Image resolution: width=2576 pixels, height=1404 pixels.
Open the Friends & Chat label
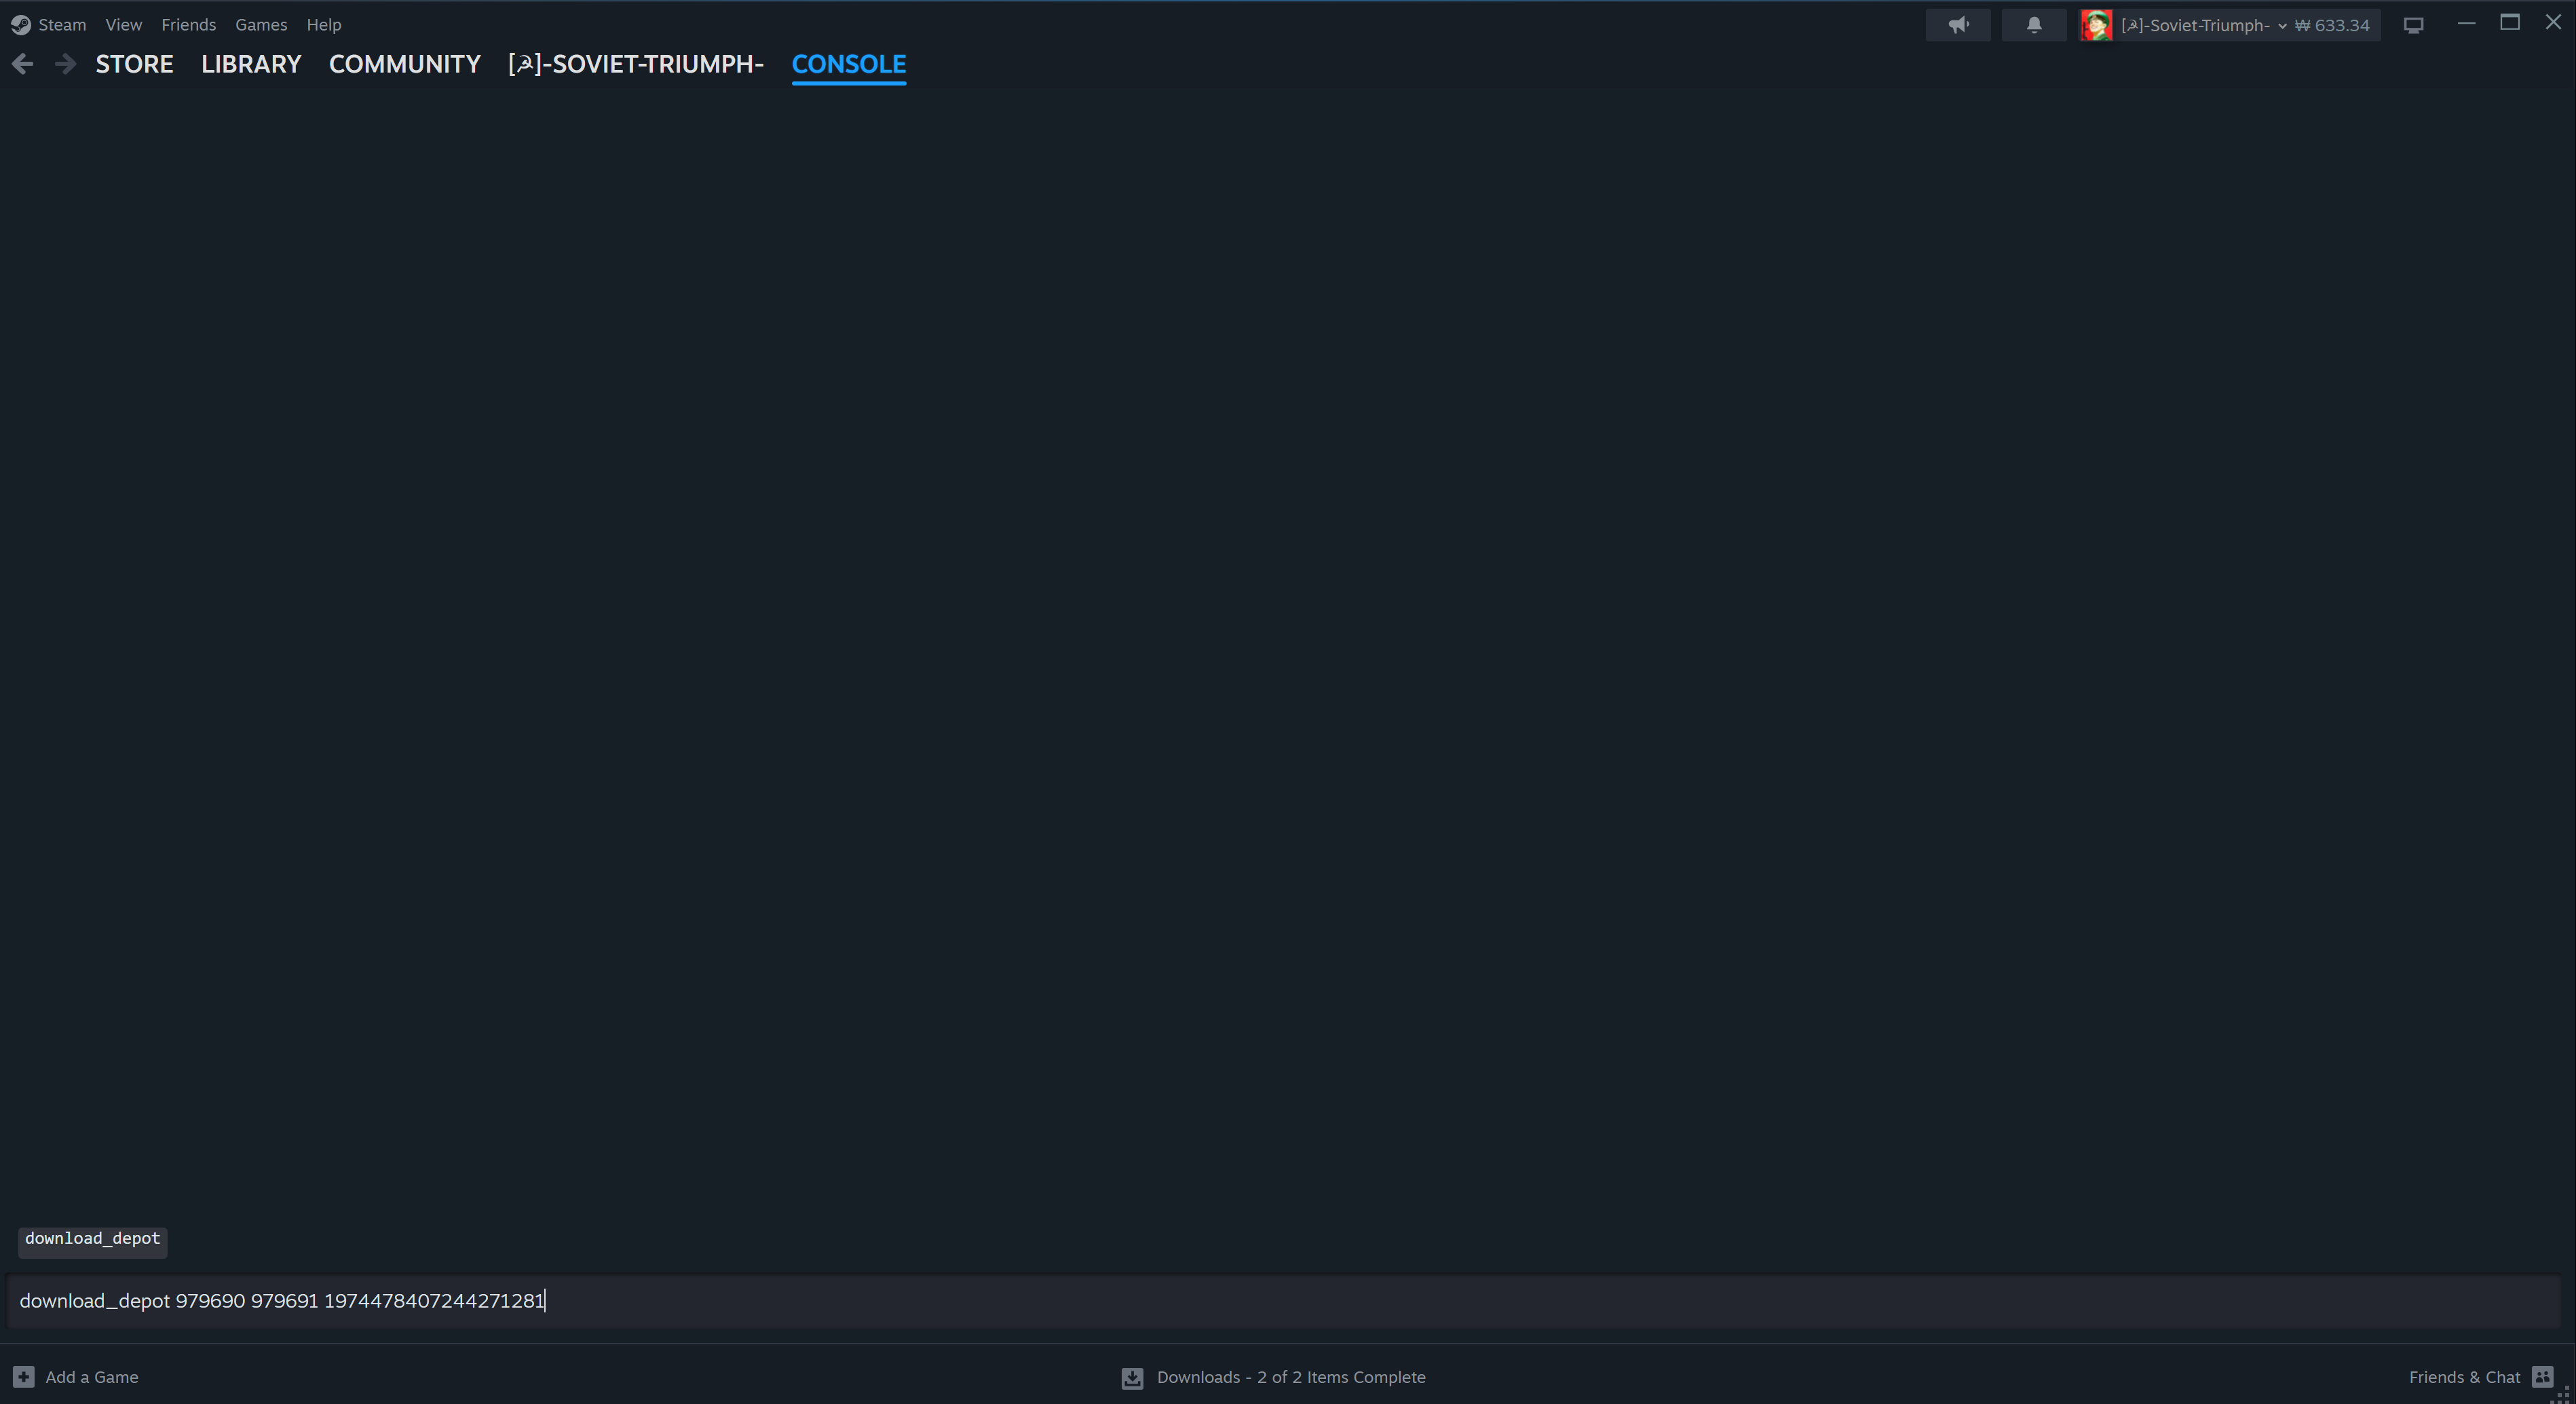(x=2464, y=1377)
